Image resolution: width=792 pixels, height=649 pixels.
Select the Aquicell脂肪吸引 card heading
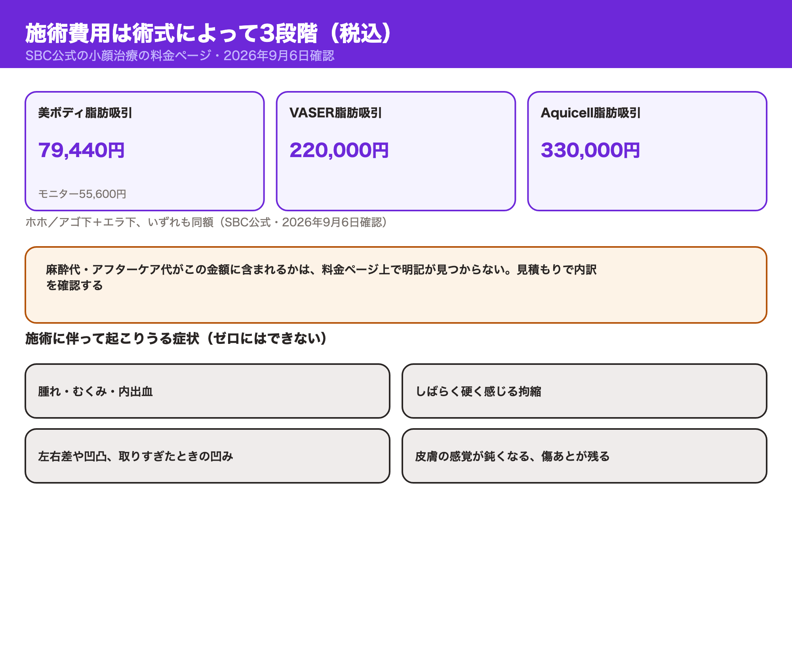pos(590,113)
